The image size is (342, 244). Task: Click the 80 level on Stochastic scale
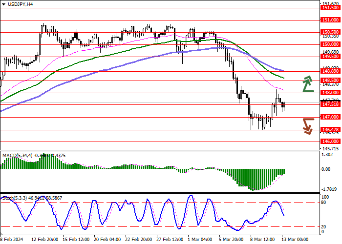(323, 203)
